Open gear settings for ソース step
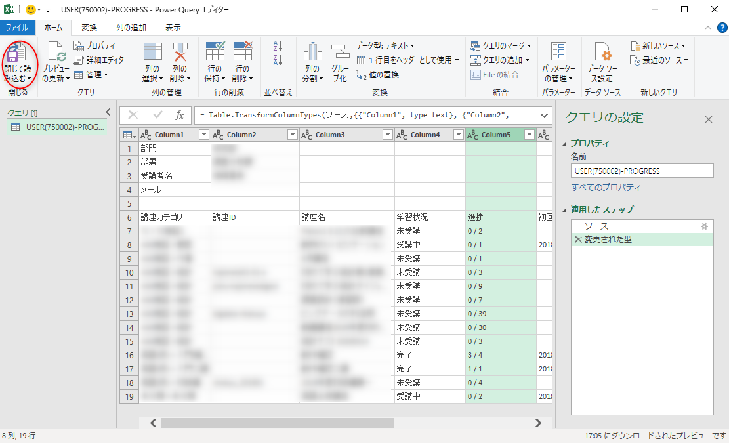 coord(704,226)
